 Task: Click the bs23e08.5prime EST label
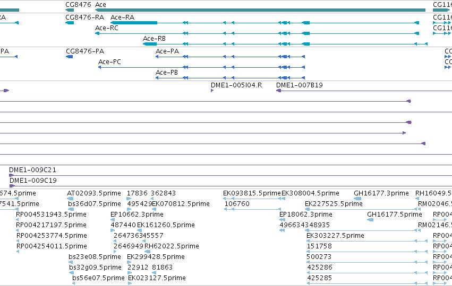pyautogui.click(x=95, y=257)
